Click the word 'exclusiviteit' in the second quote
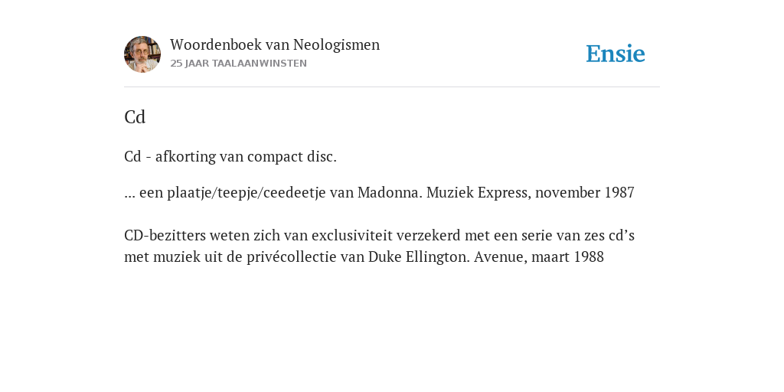This screenshot has width=784, height=392. (x=351, y=235)
